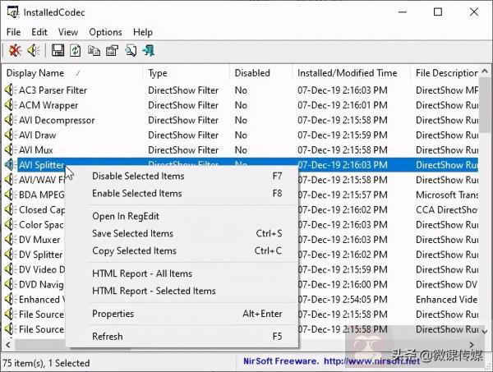Select the AVI Mux row name
This screenshot has height=372, width=493.
click(36, 150)
